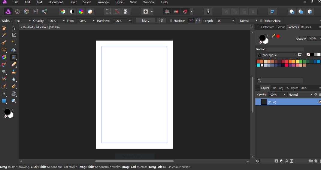Open endesga-32 palette dropdown
The image size is (321, 170).
coord(277,55)
